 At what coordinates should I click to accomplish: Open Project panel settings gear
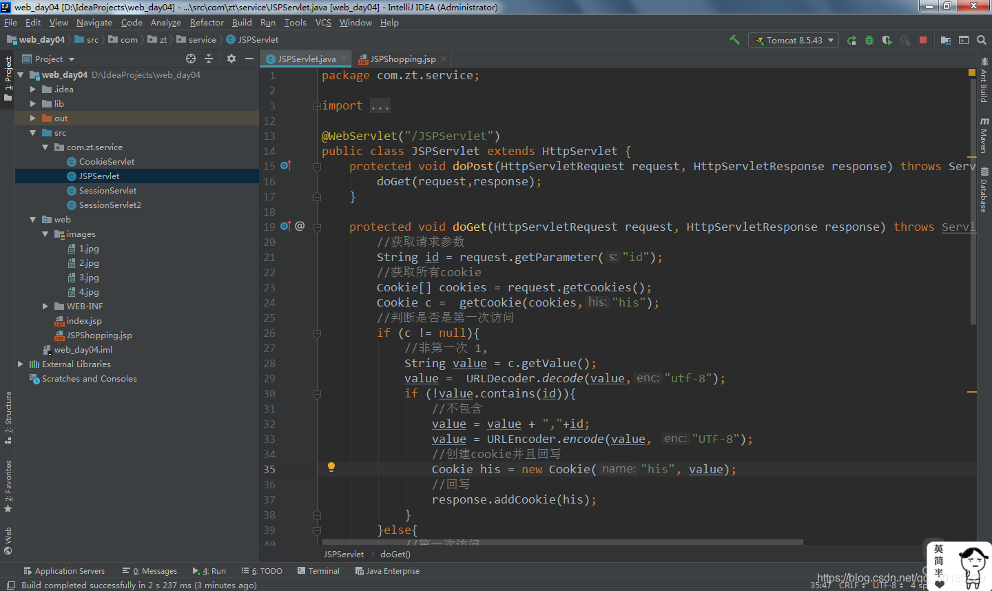pyautogui.click(x=231, y=59)
